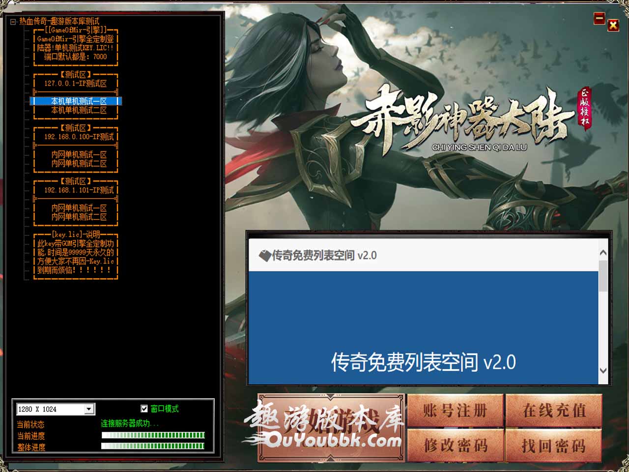Click the scroll-down arrow of the announcement panel
This screenshot has height=472, width=629.
pos(603,371)
